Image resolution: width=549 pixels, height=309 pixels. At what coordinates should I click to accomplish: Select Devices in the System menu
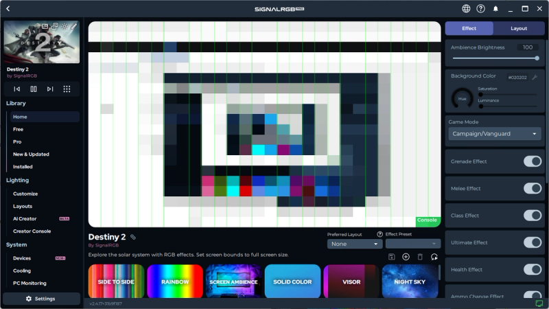point(22,258)
